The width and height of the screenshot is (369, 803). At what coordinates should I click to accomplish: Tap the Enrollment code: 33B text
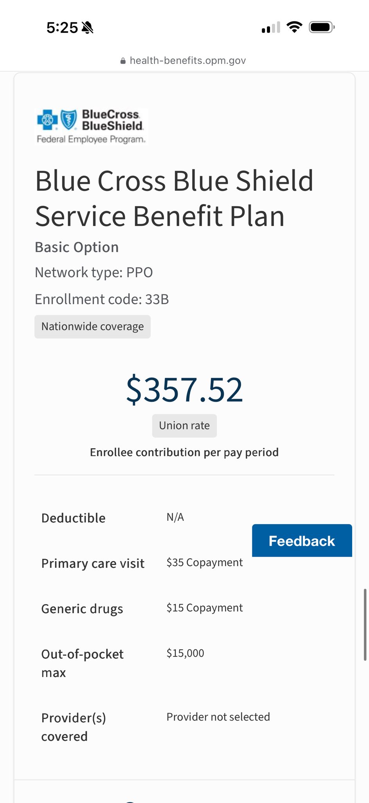click(x=102, y=299)
